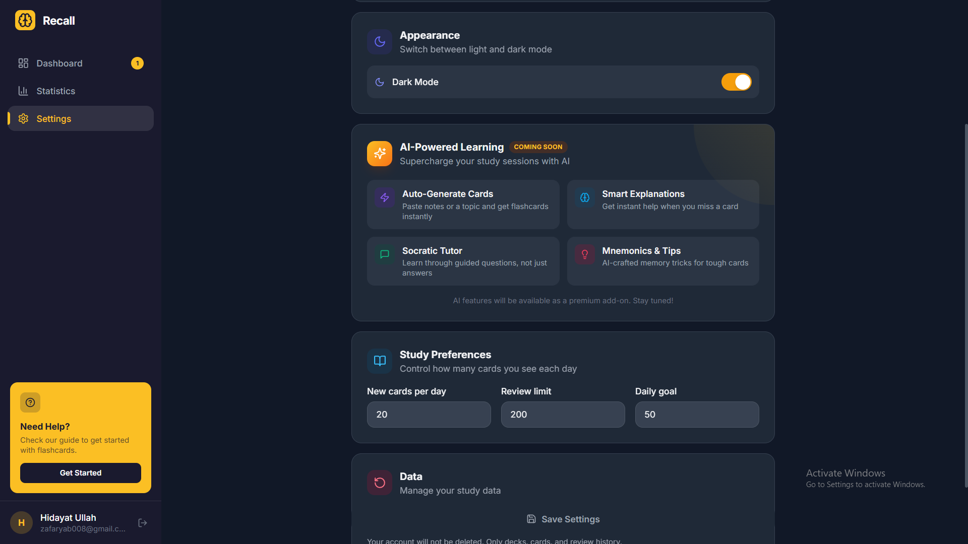
Task: Click the H avatar in the profile area
Action: coord(21,523)
